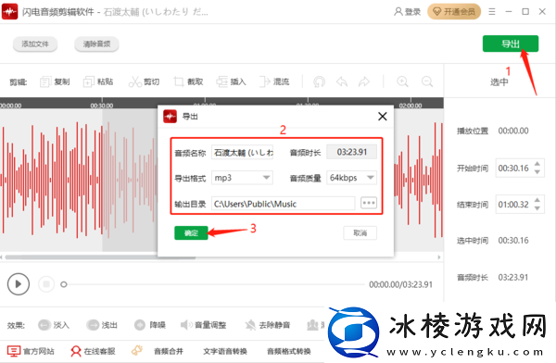Increase 结束时间 with up arrow
556x363 pixels.
click(x=537, y=200)
